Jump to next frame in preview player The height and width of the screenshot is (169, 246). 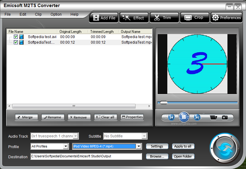(x=197, y=117)
